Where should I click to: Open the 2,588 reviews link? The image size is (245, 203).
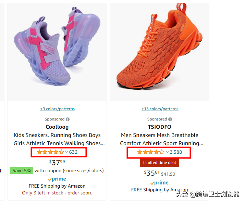pyautogui.click(x=176, y=152)
